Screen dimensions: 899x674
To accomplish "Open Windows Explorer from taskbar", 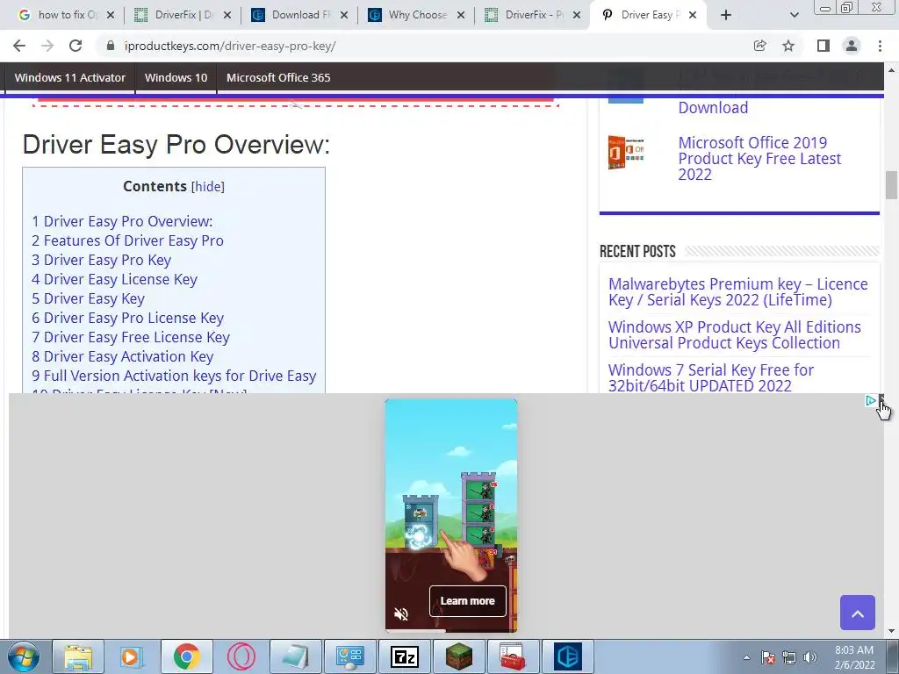I will (x=78, y=656).
